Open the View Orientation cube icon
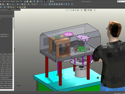 [78, 10]
